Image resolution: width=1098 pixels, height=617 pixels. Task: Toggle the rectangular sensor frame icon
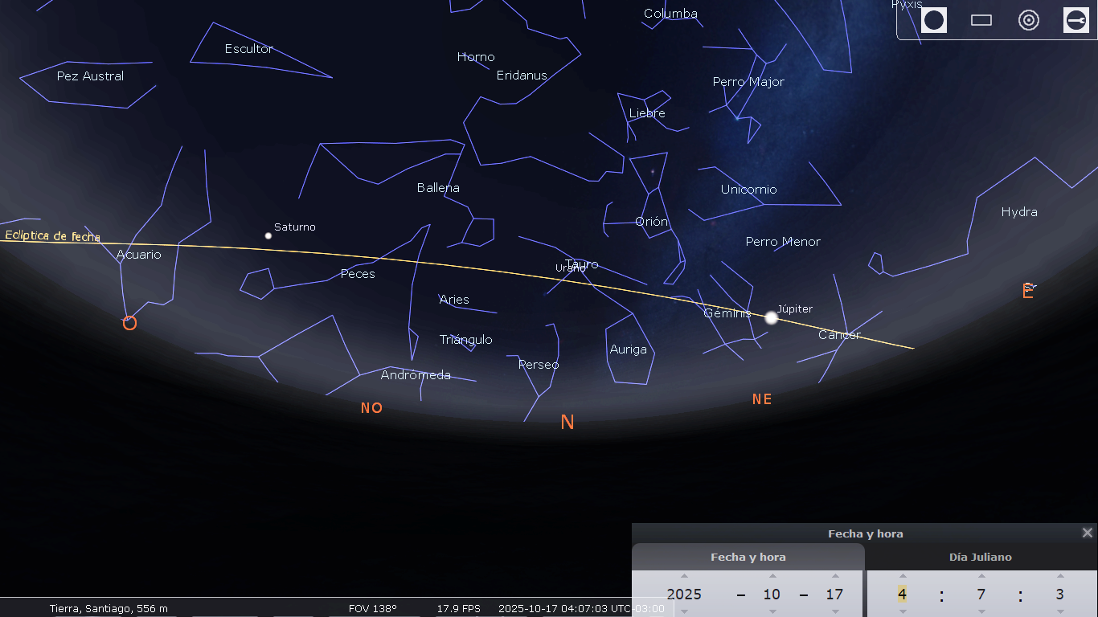(981, 20)
